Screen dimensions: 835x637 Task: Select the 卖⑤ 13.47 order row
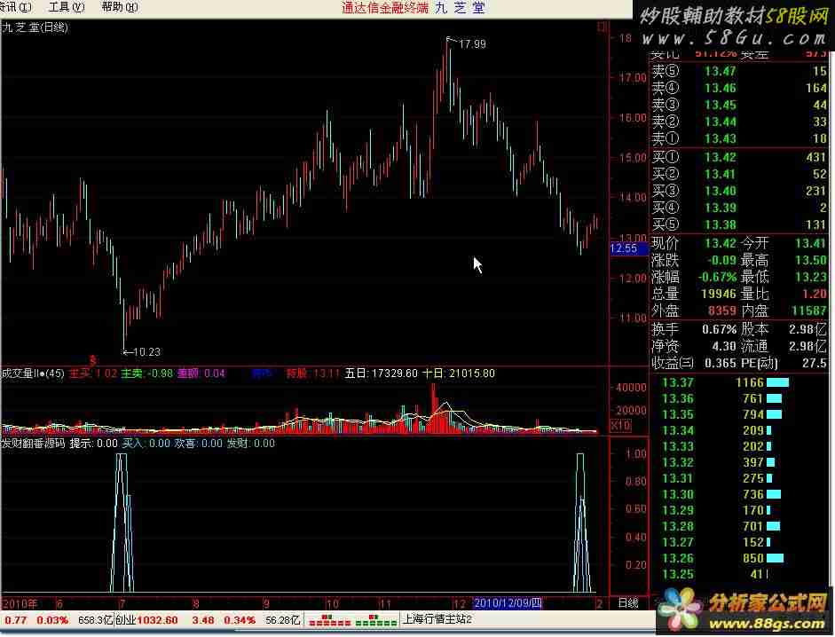point(739,71)
